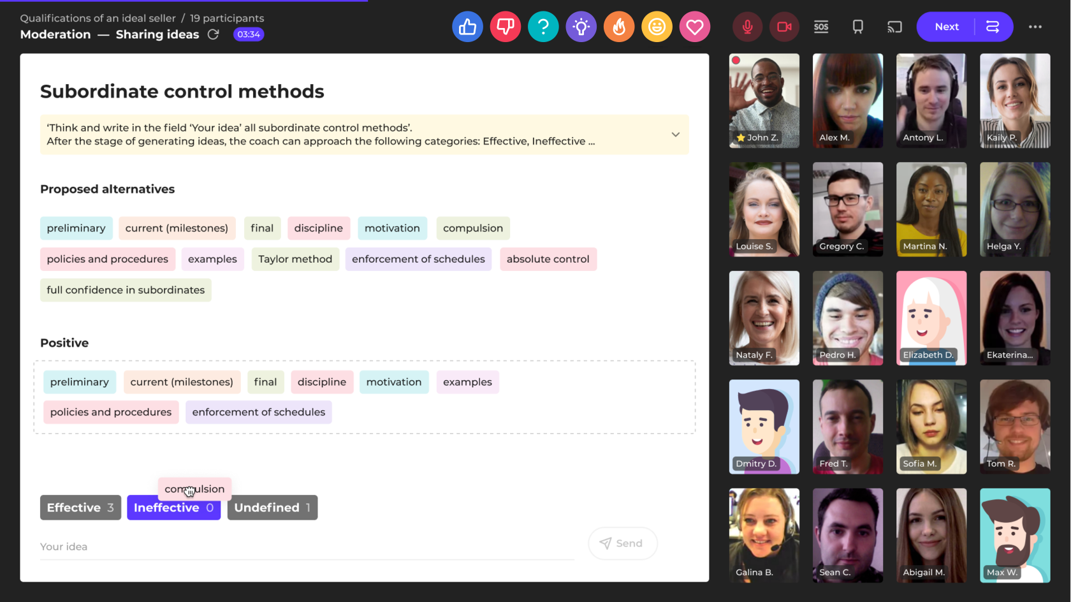Toggle the camera on or off
This screenshot has width=1071, height=602.
pos(784,27)
